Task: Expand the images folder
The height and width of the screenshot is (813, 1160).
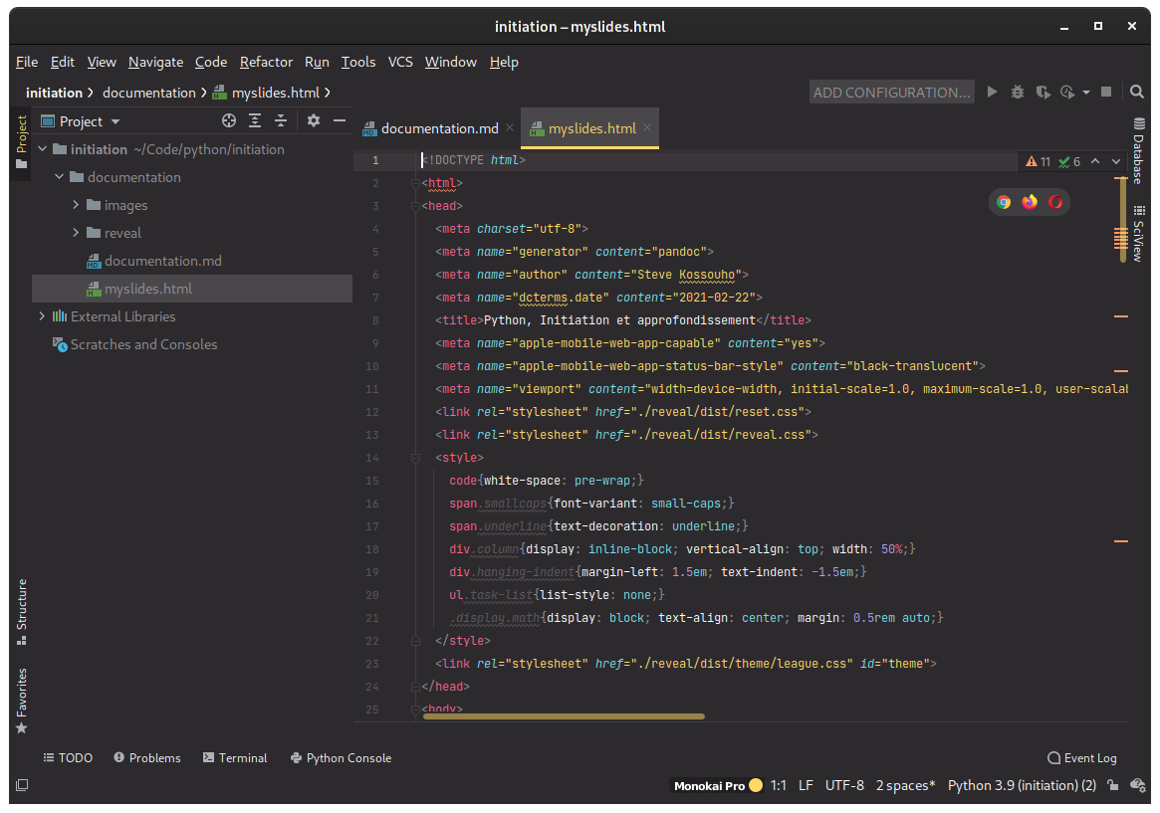Action: point(77,205)
